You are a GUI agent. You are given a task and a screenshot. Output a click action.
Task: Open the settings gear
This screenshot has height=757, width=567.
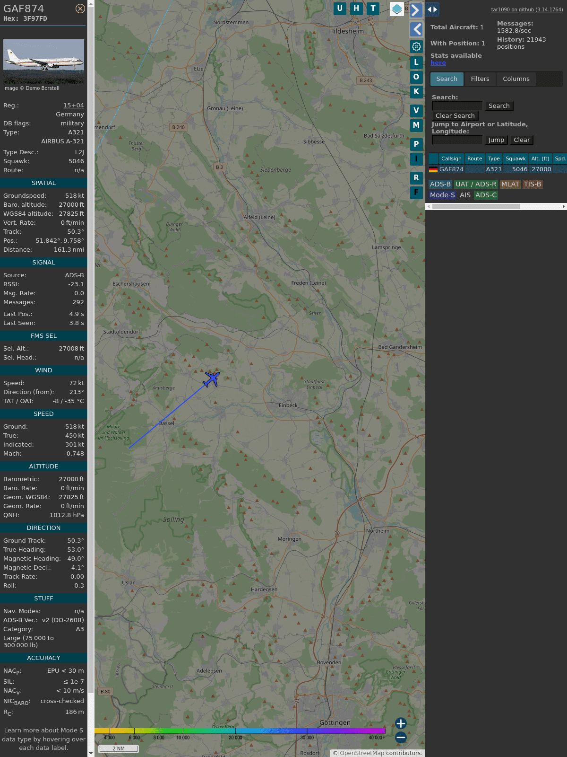pyautogui.click(x=416, y=46)
